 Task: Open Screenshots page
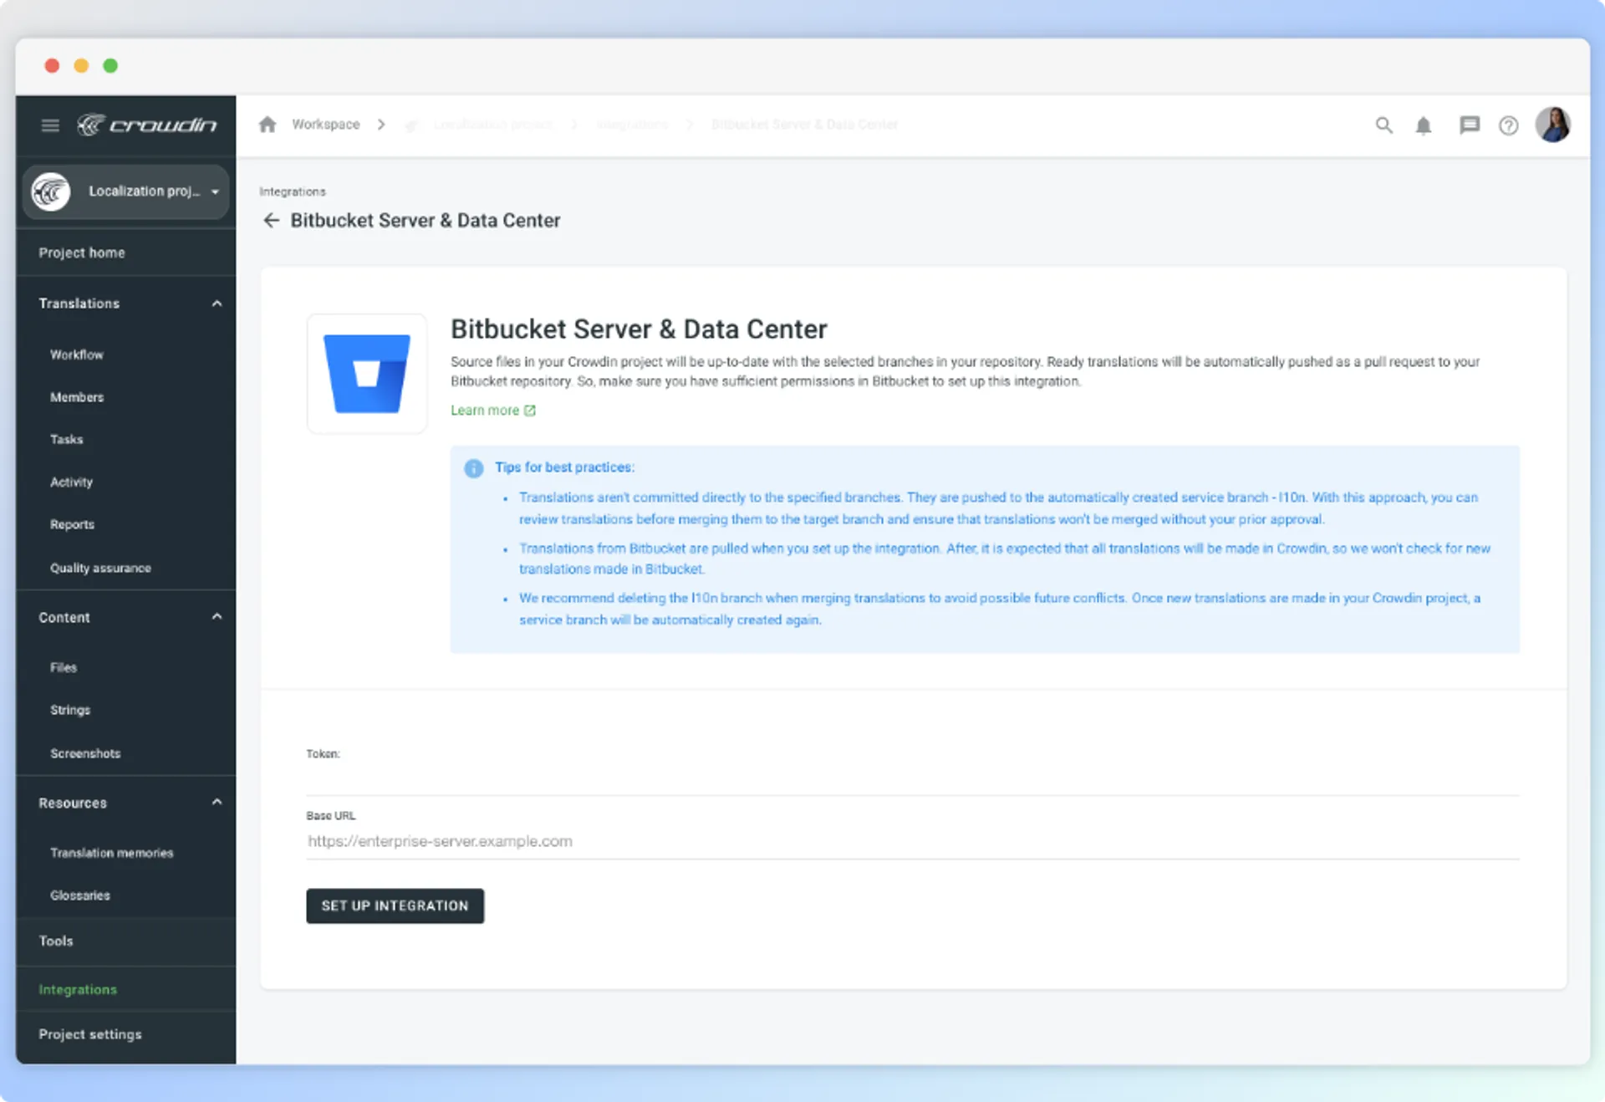click(x=85, y=753)
